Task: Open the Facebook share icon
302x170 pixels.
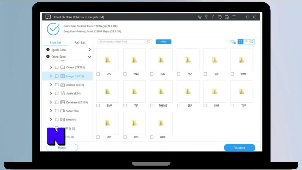Action: (213, 17)
